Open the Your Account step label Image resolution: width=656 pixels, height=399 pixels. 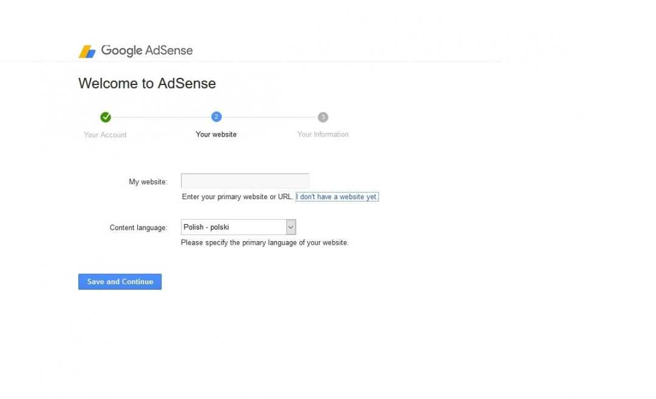tap(105, 135)
